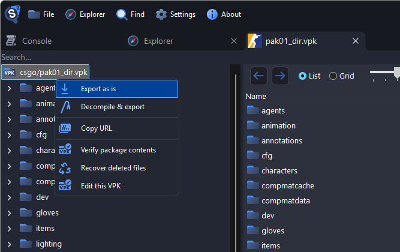400x252 pixels.
Task: Choose Decompile & export
Action: 117,107
